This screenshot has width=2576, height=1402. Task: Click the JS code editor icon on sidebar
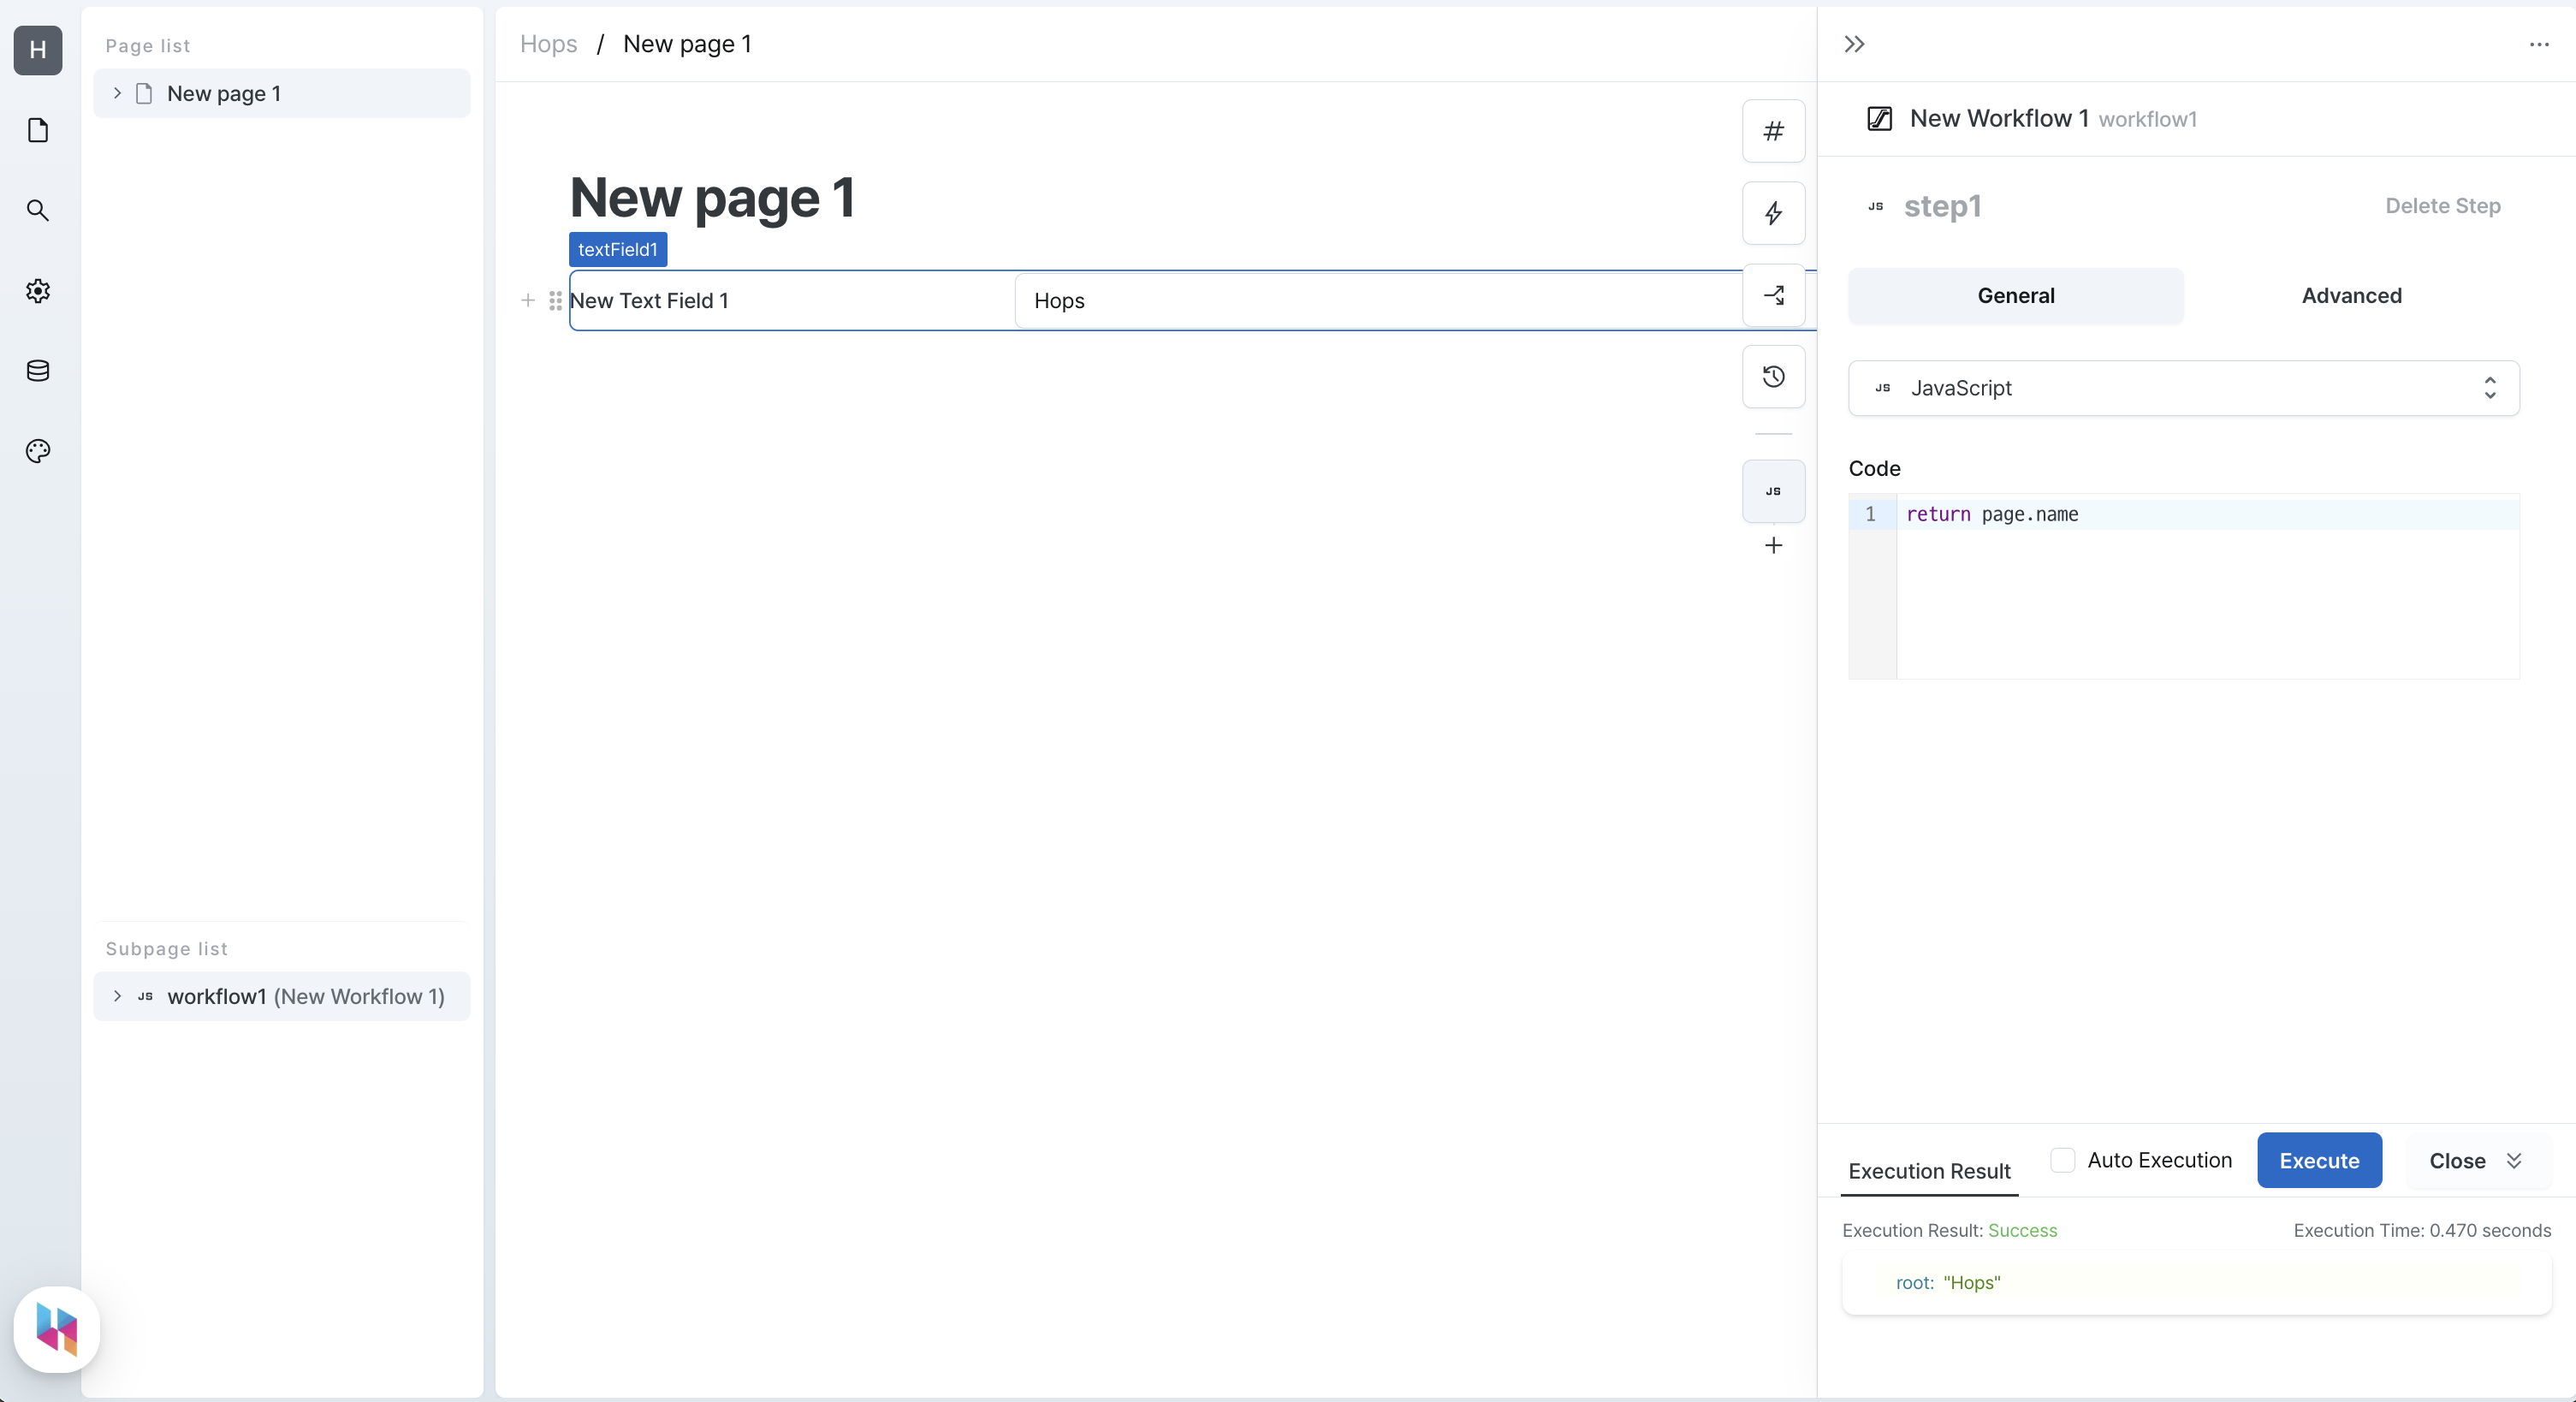(x=1774, y=490)
